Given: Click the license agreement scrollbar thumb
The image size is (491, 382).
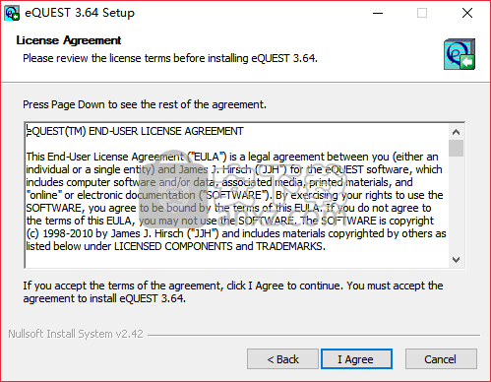Looking at the screenshot, I should tap(456, 148).
